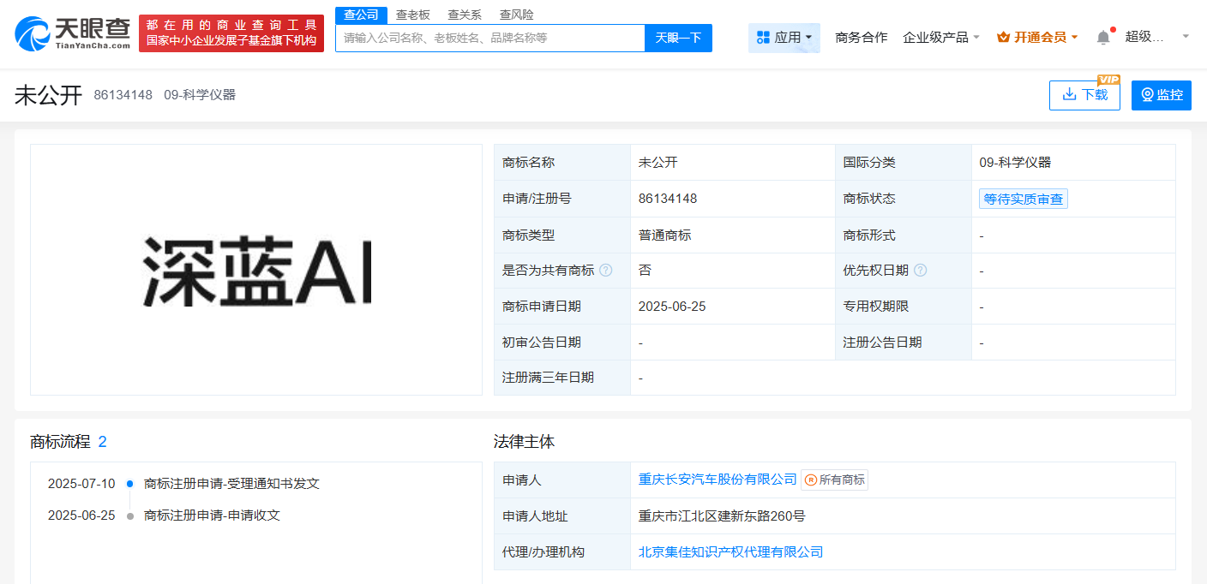Open 重庆长安汽车股份有限公司 applicant link
The width and height of the screenshot is (1207, 584).
[x=718, y=480]
